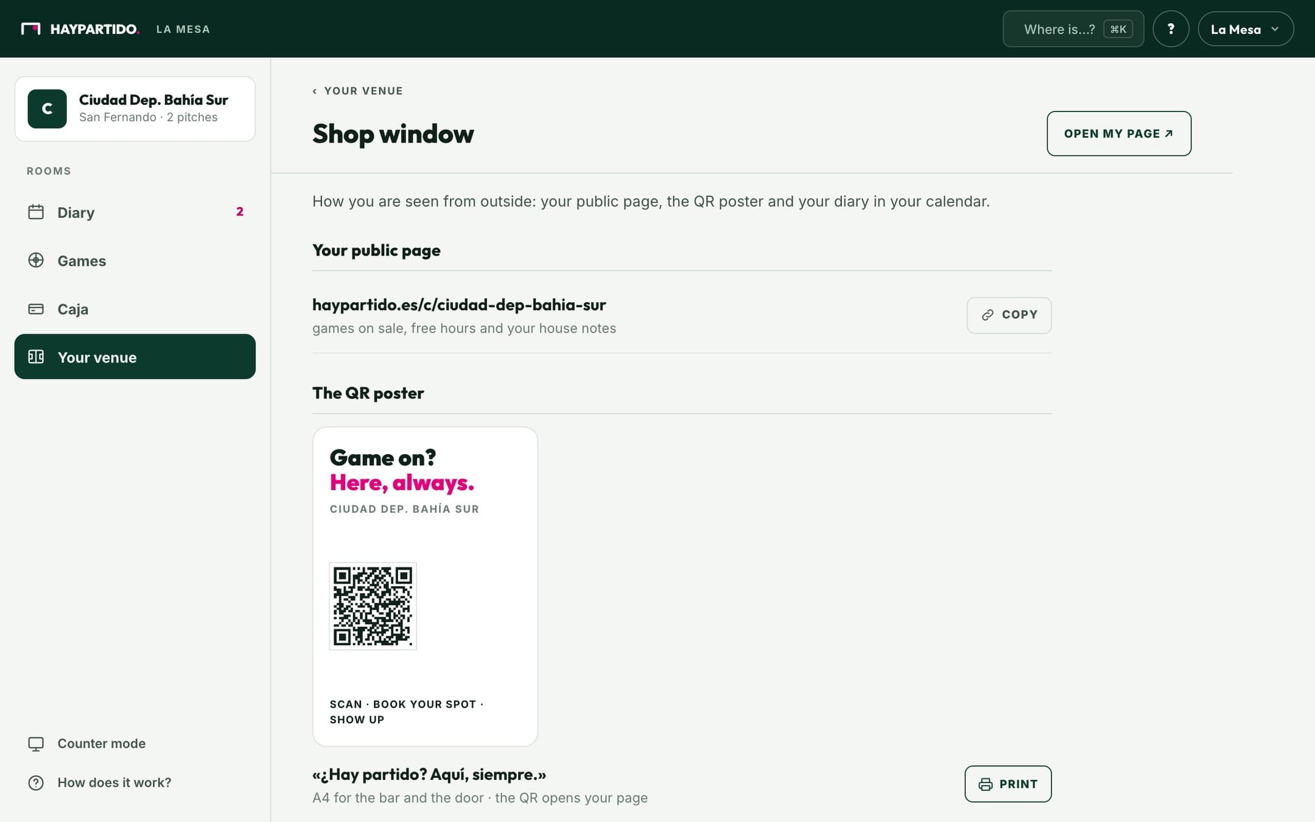Image resolution: width=1315 pixels, height=822 pixels.
Task: Click the HayPartido logo icon
Action: coord(30,29)
